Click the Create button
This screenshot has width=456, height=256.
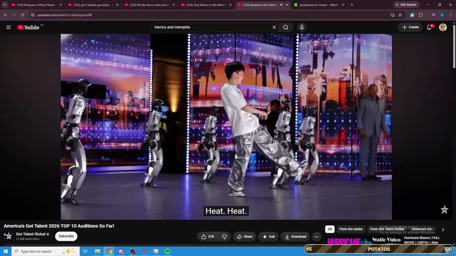point(410,27)
